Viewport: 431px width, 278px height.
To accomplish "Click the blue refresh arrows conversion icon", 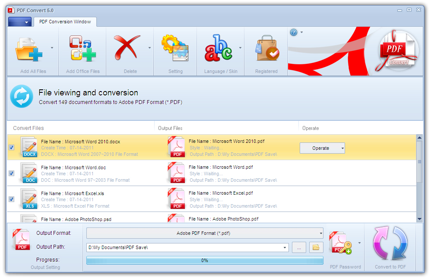I will click(22, 96).
